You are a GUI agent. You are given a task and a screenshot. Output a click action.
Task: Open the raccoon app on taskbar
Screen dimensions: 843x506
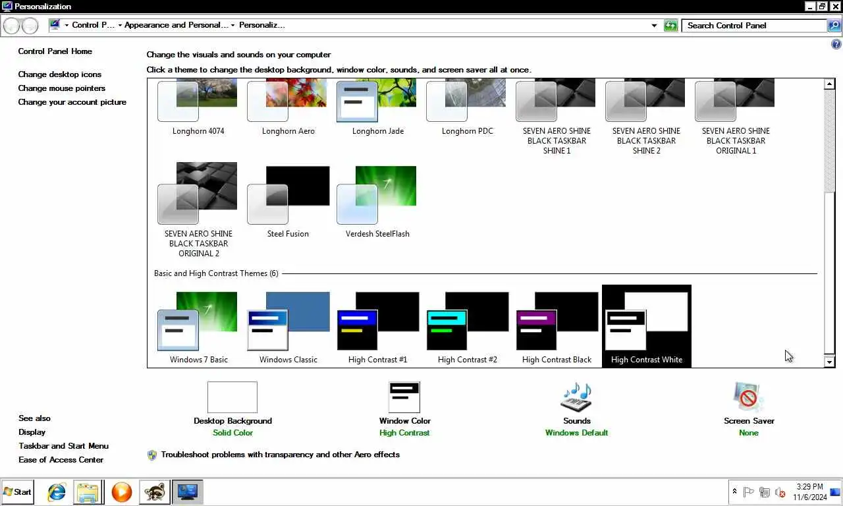tap(155, 492)
